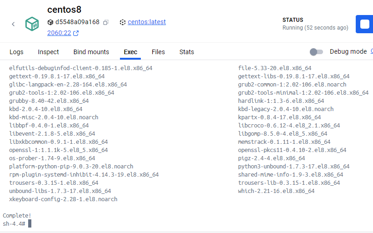Image resolution: width=373 pixels, height=233 pixels.
Task: Switch to the Files tab
Action: click(x=158, y=52)
